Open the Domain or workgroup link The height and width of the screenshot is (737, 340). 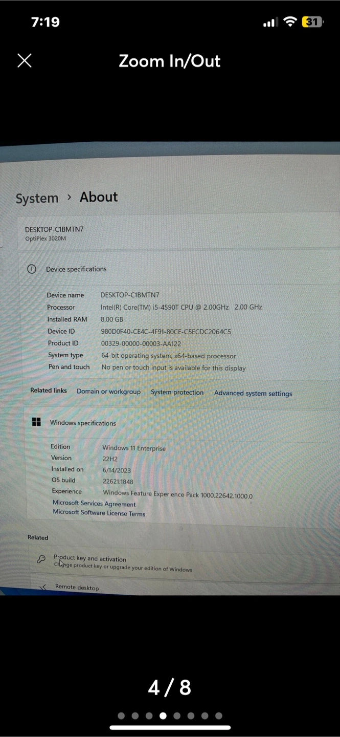108,392
